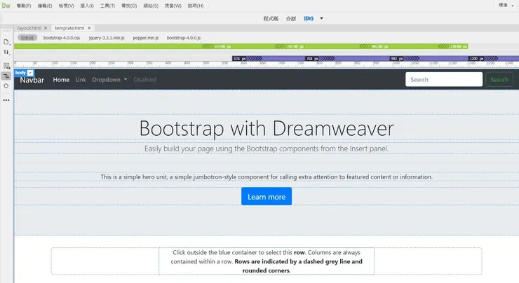Open related file popper.min.js

(146, 38)
